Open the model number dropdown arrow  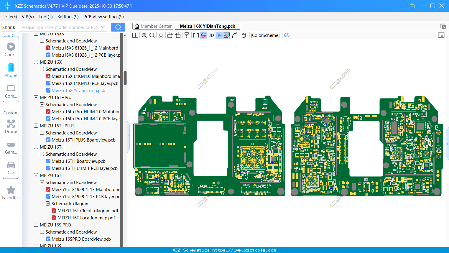pyautogui.click(x=103, y=27)
